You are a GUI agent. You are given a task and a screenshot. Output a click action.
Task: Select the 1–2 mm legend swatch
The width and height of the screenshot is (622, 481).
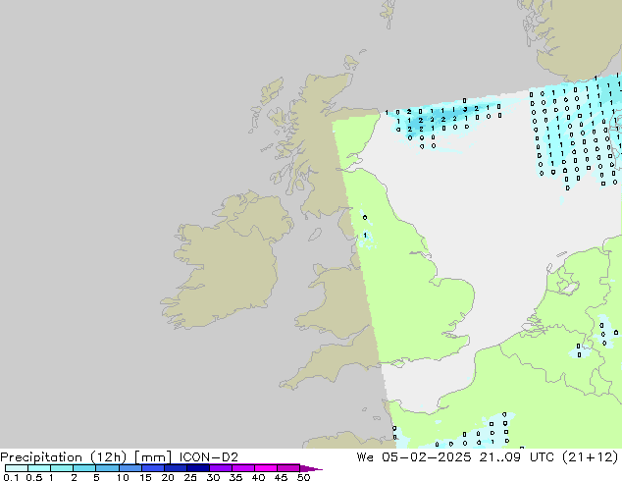(x=62, y=468)
